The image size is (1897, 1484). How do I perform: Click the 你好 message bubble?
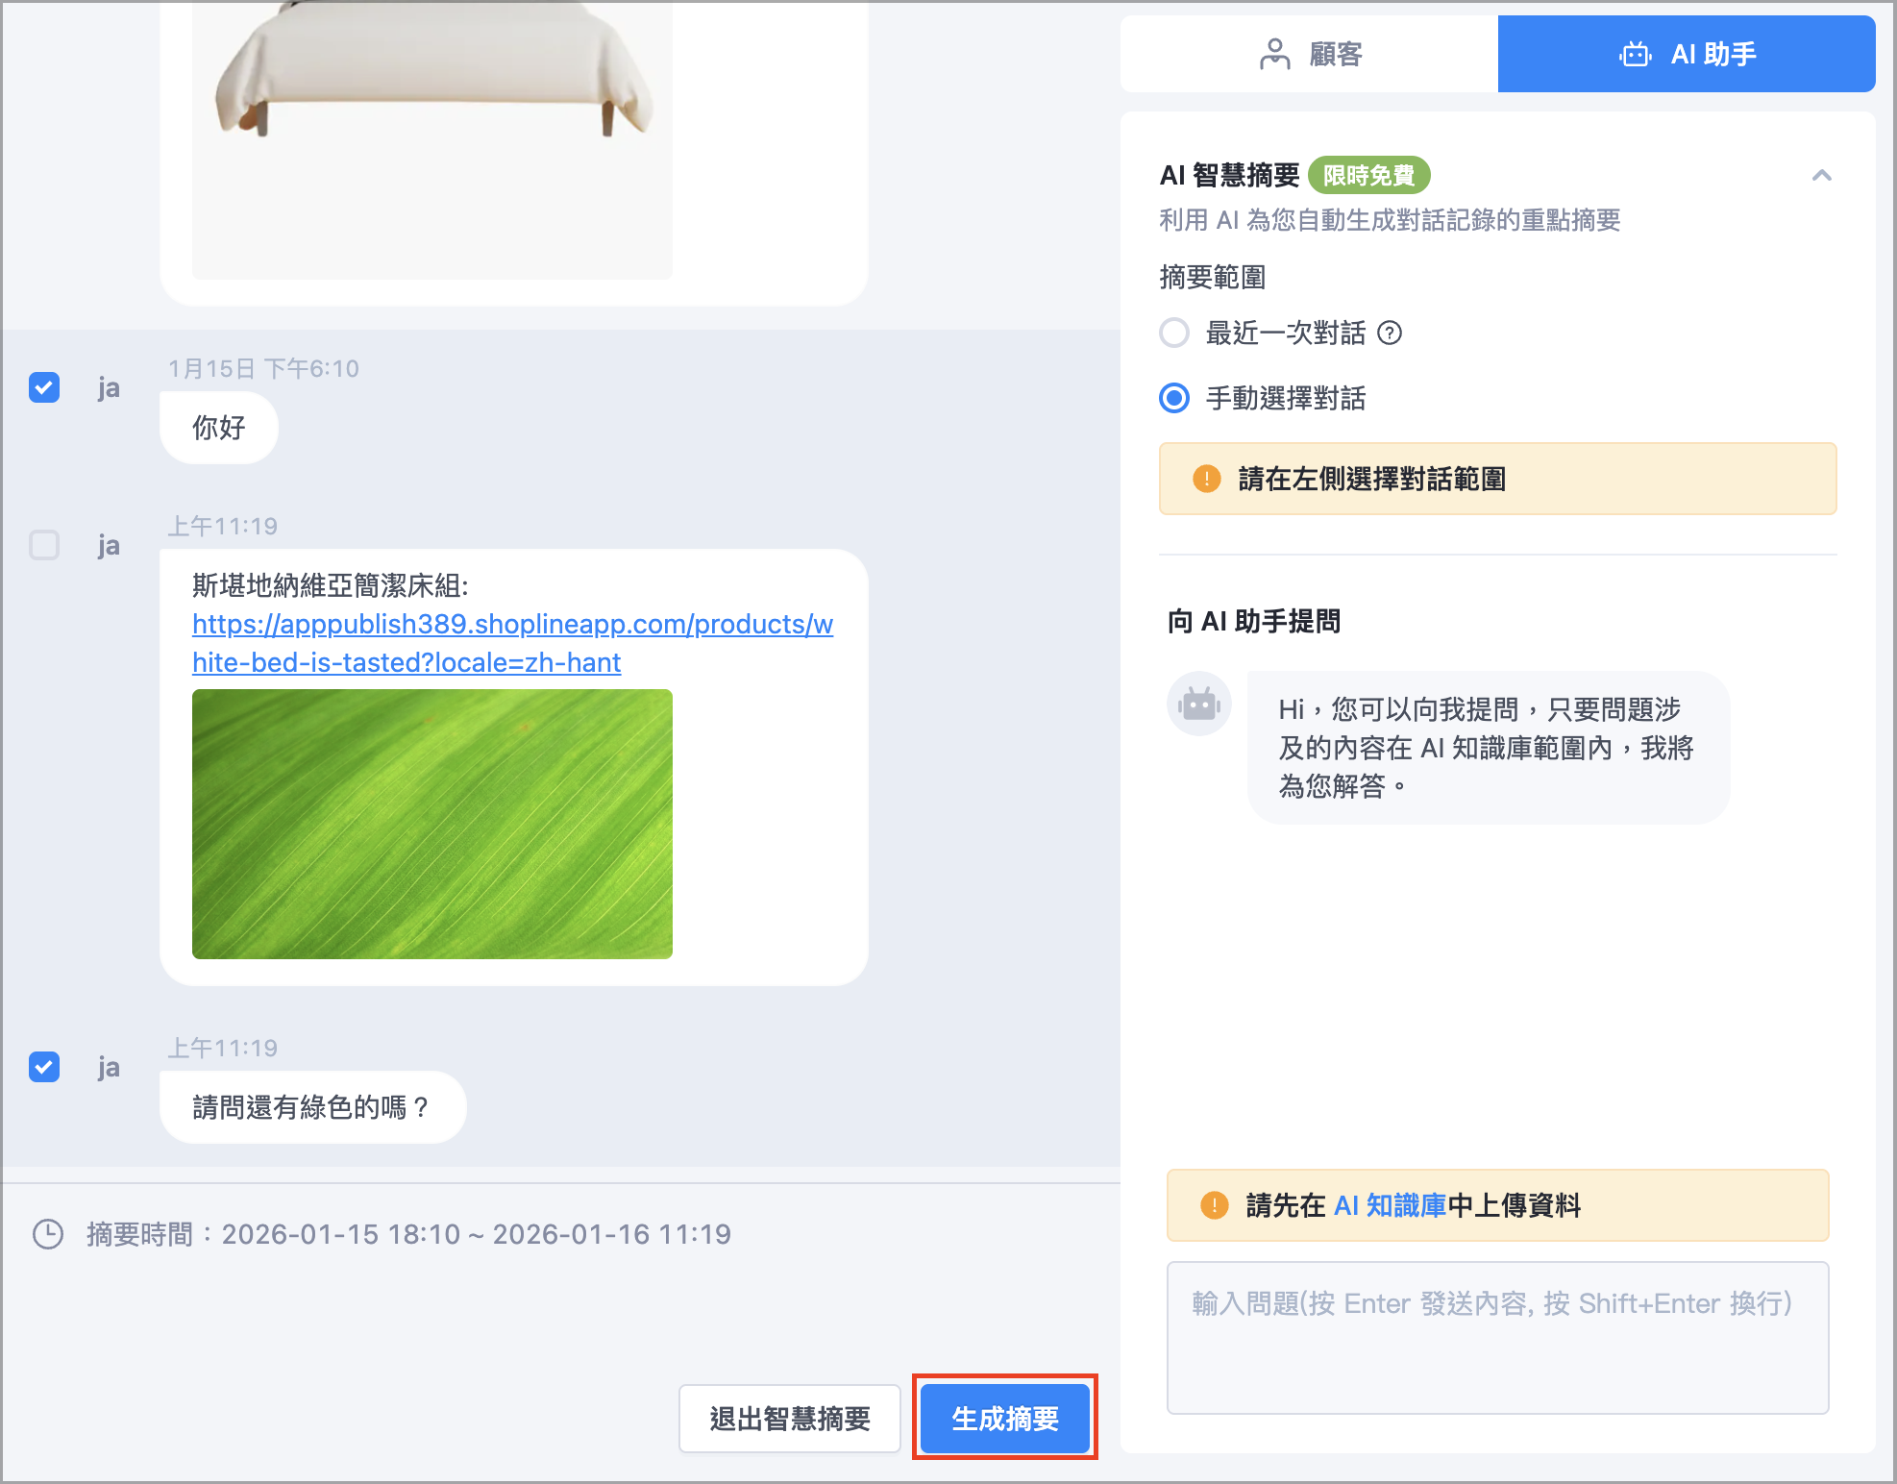click(219, 428)
